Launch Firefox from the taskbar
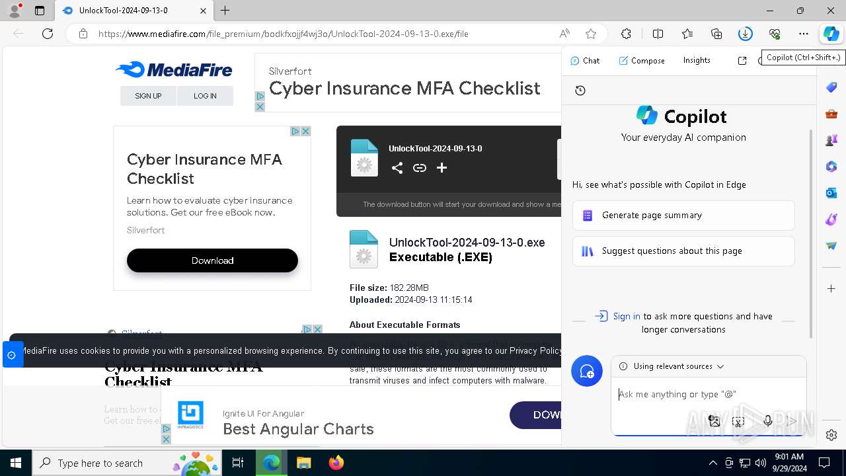The image size is (846, 476). (x=336, y=463)
